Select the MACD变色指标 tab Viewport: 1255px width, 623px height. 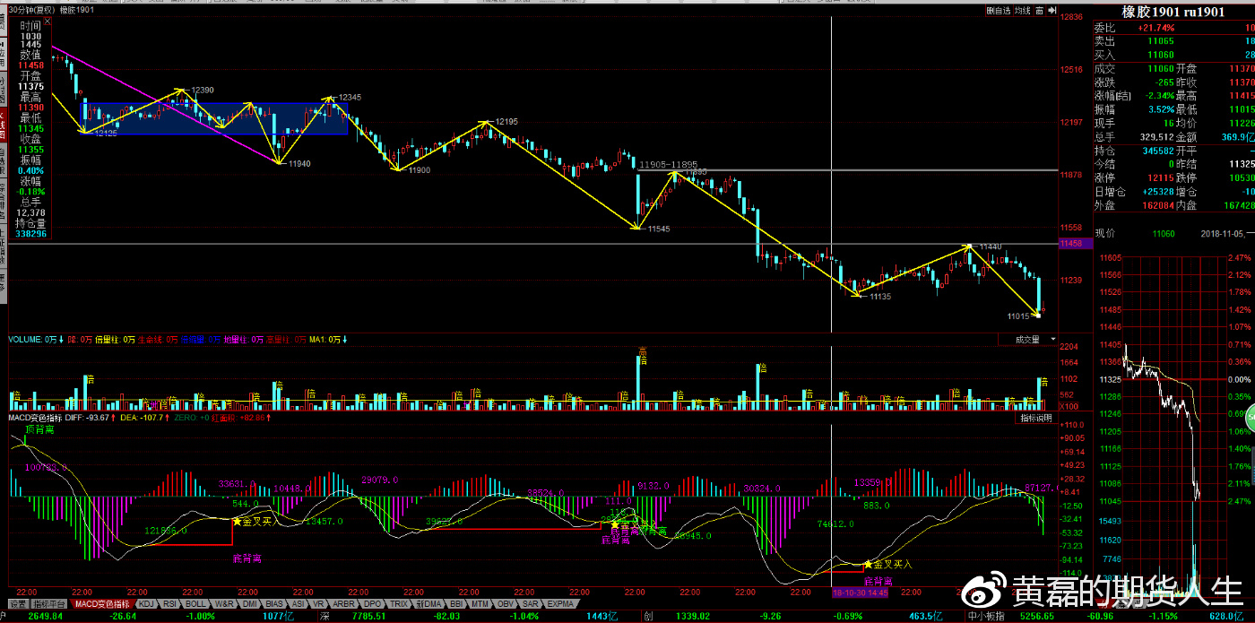pyautogui.click(x=103, y=604)
